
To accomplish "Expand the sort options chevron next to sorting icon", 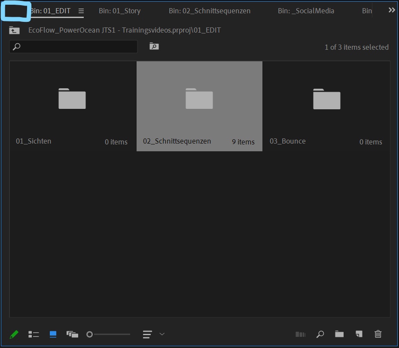I will (x=162, y=334).
